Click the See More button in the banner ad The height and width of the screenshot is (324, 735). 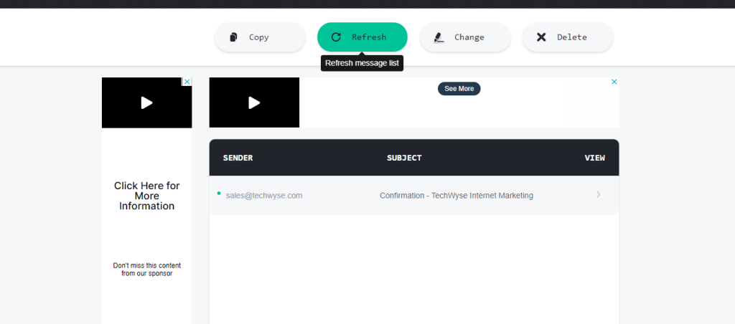[x=459, y=89]
